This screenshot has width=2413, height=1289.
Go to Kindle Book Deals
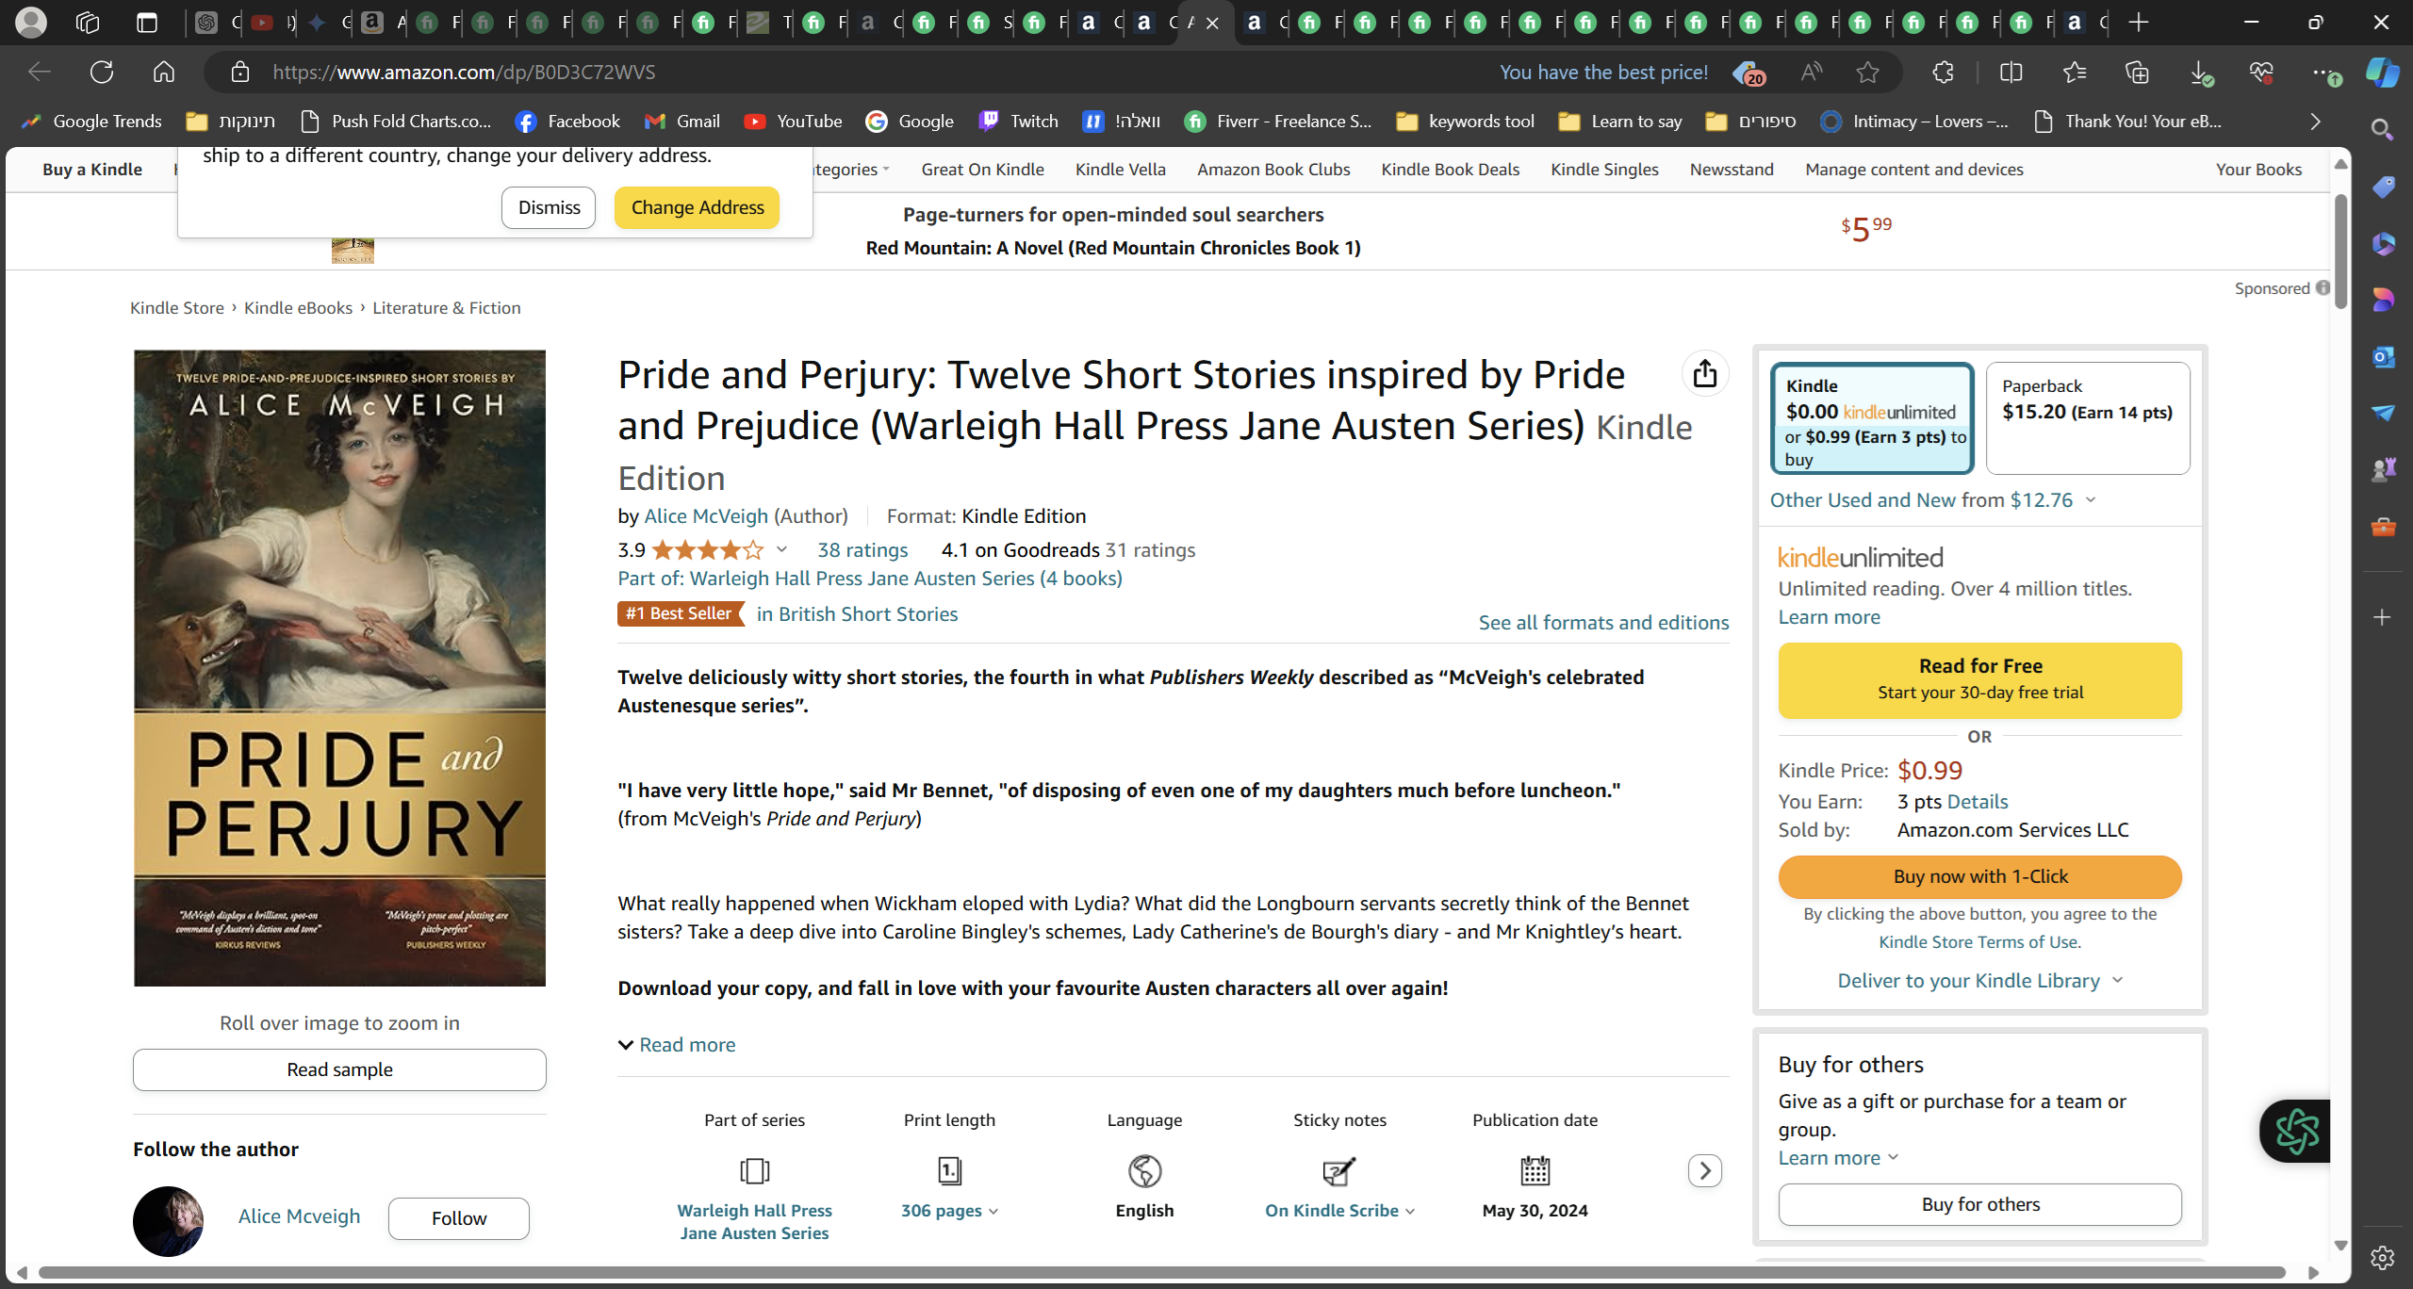coord(1450,170)
